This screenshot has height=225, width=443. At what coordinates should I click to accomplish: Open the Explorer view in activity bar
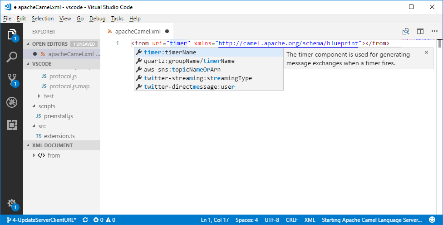(x=12, y=34)
